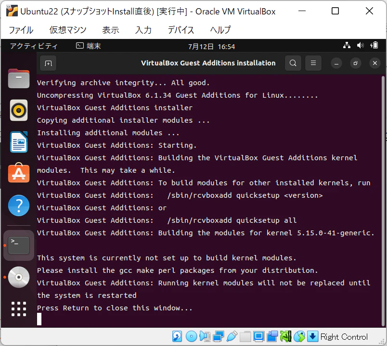Click the 'Please install the gcc make perl' line
Image resolution: width=387 pixels, height=346 pixels.
coord(178,270)
